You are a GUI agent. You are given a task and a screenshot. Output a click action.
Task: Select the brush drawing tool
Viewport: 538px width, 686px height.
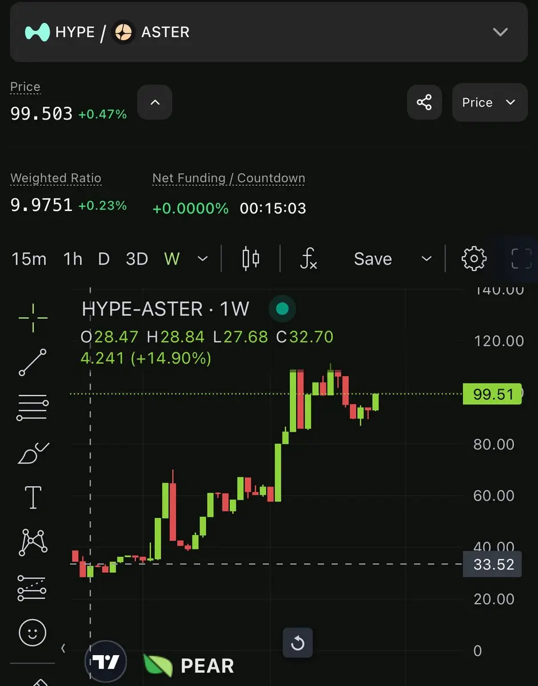(x=33, y=452)
